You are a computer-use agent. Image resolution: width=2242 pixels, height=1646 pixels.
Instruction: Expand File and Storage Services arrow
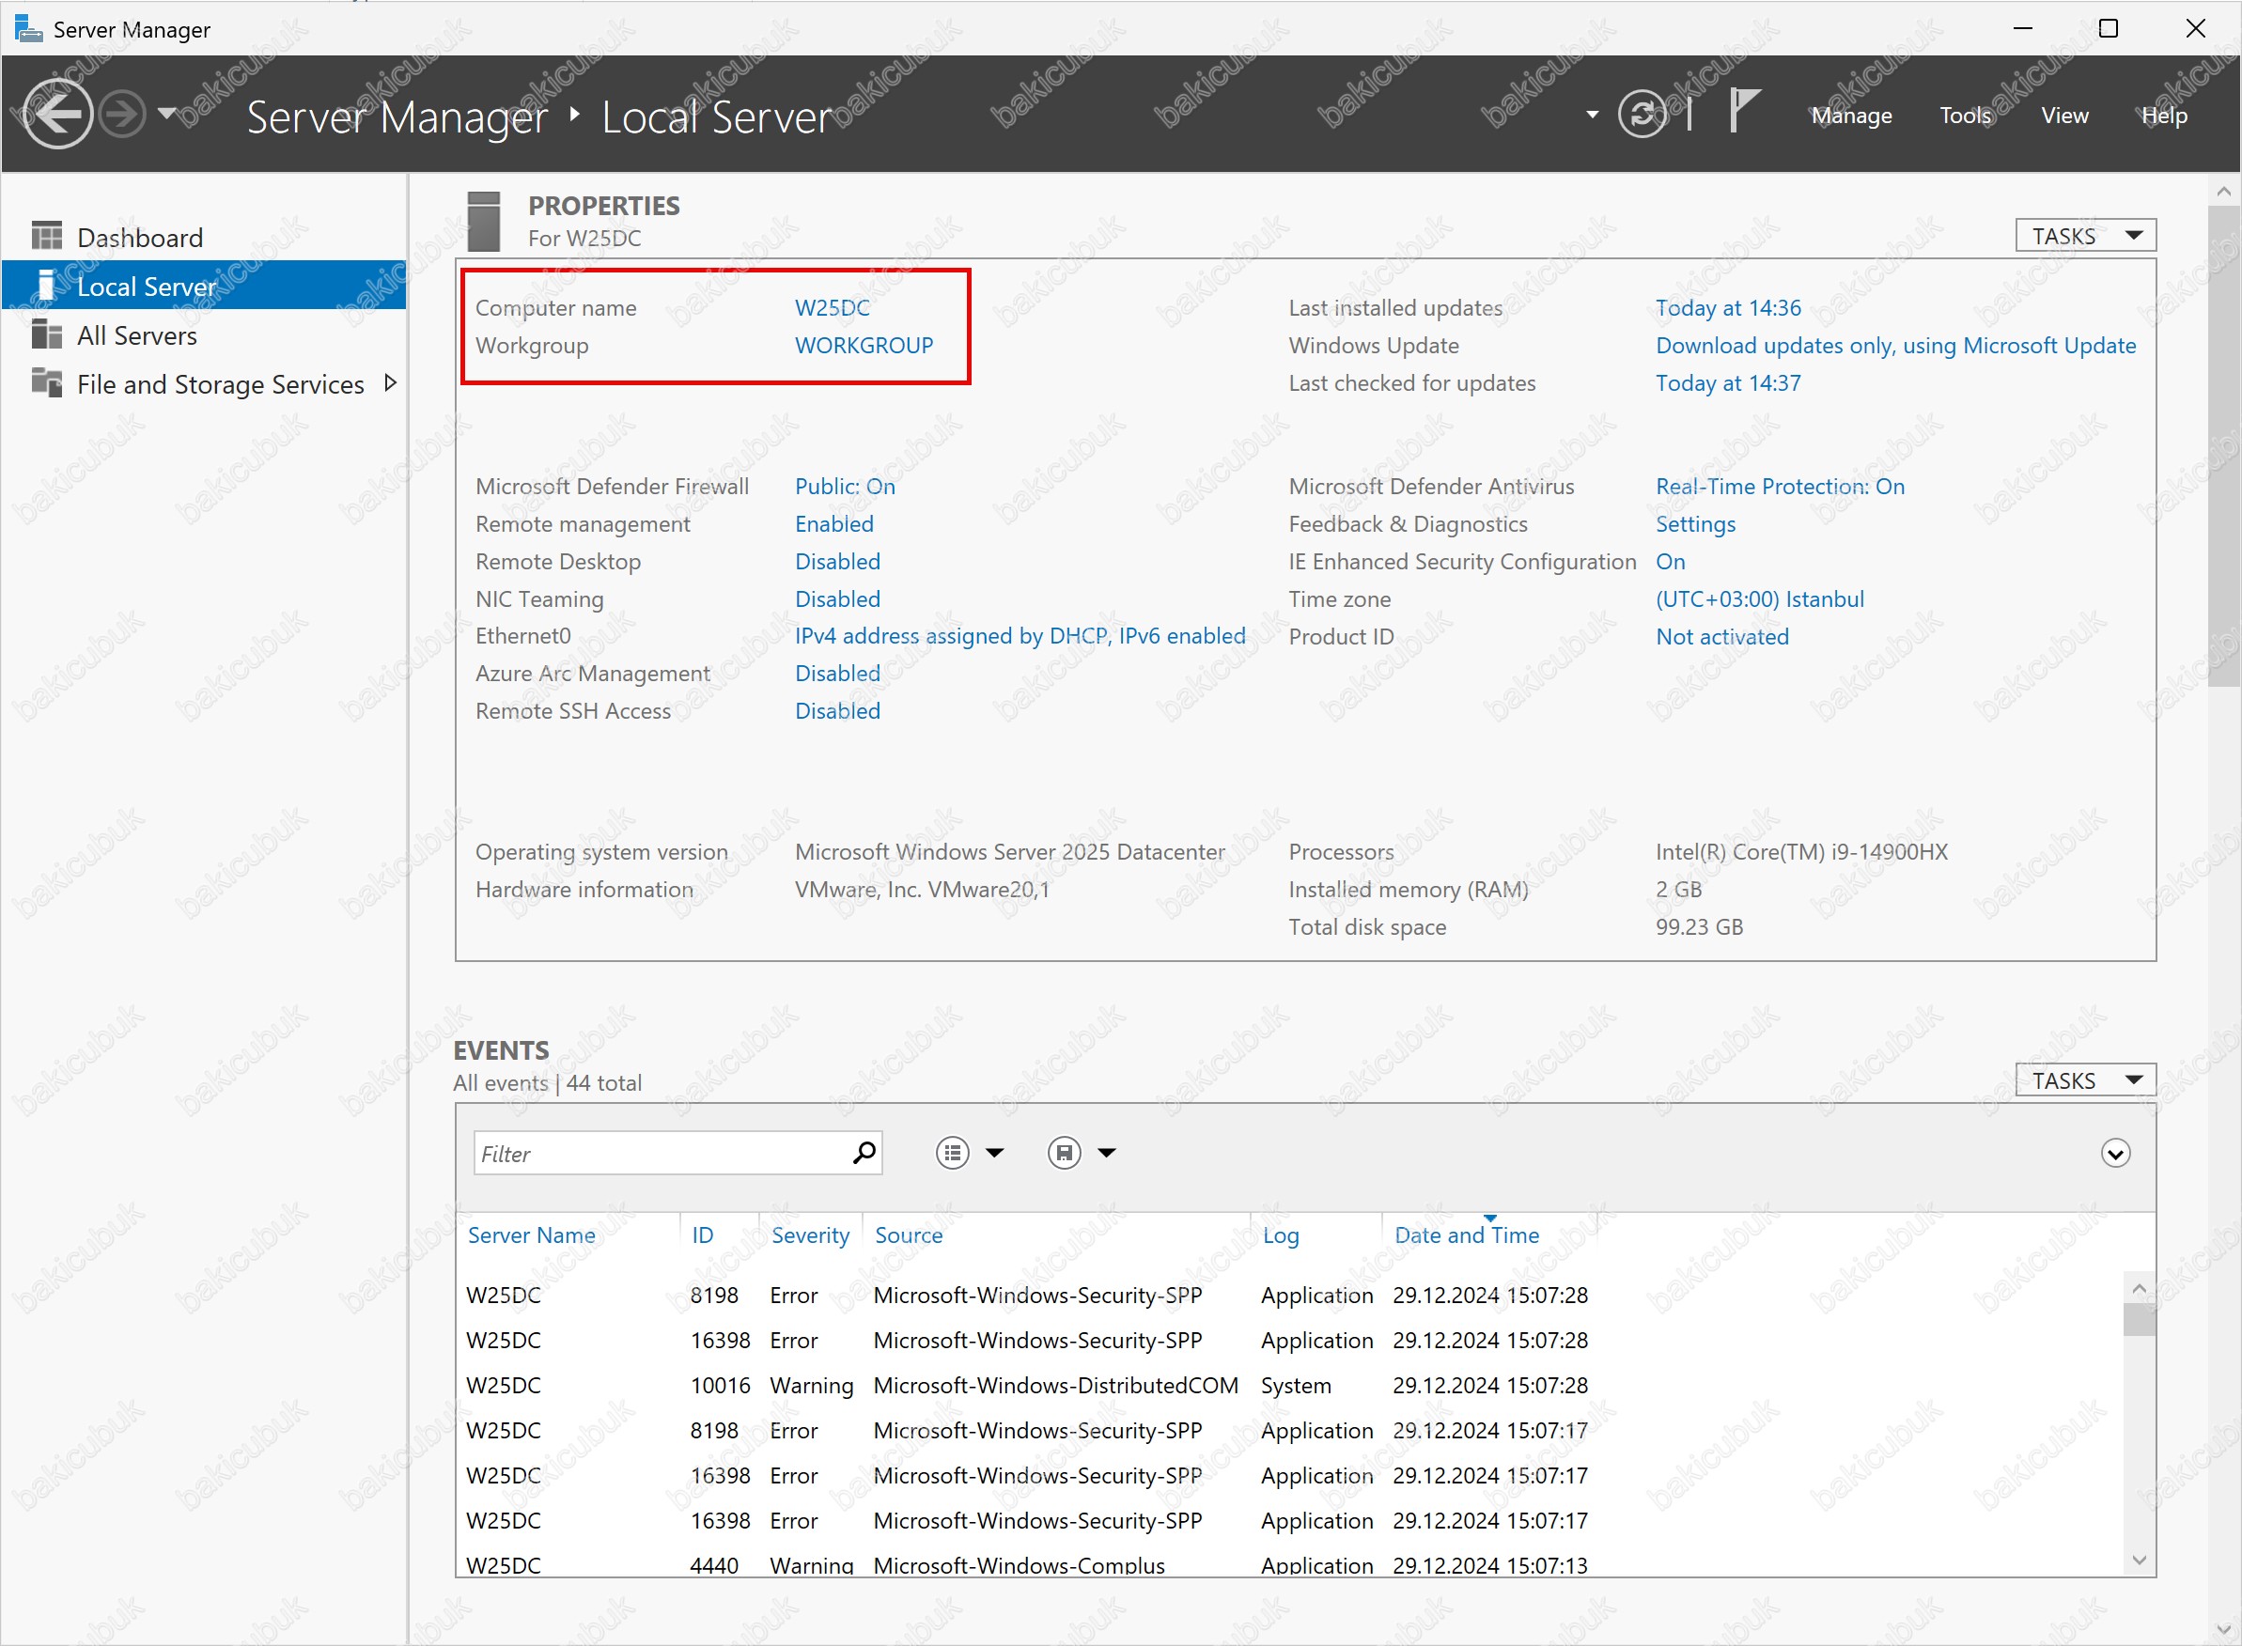tap(390, 382)
